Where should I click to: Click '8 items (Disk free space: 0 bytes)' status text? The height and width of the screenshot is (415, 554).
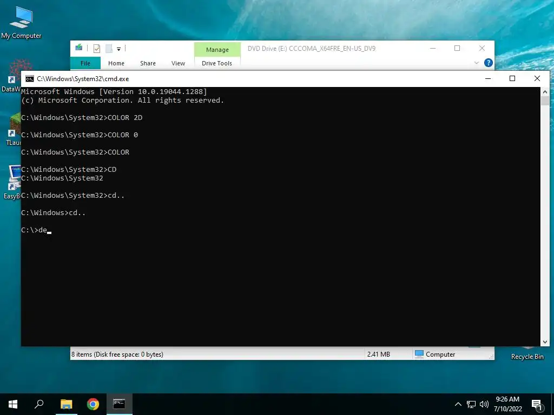tap(117, 354)
